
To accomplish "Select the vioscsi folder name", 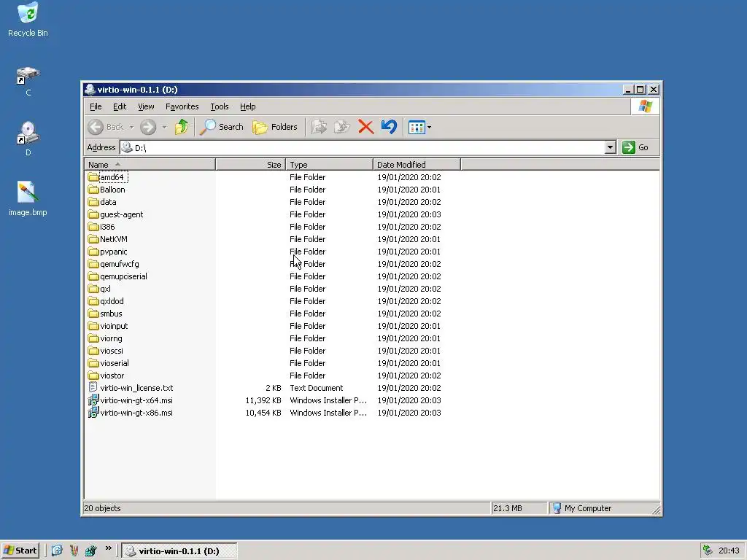I will point(112,351).
